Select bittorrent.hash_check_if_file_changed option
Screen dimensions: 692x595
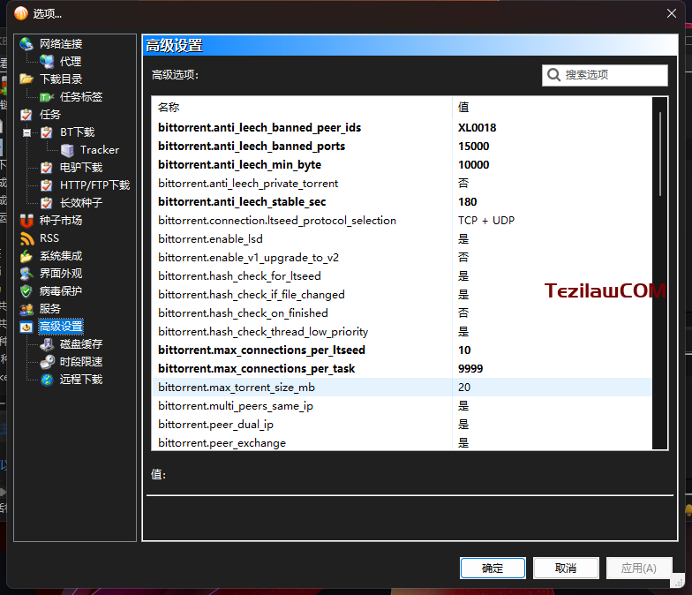tap(402, 295)
